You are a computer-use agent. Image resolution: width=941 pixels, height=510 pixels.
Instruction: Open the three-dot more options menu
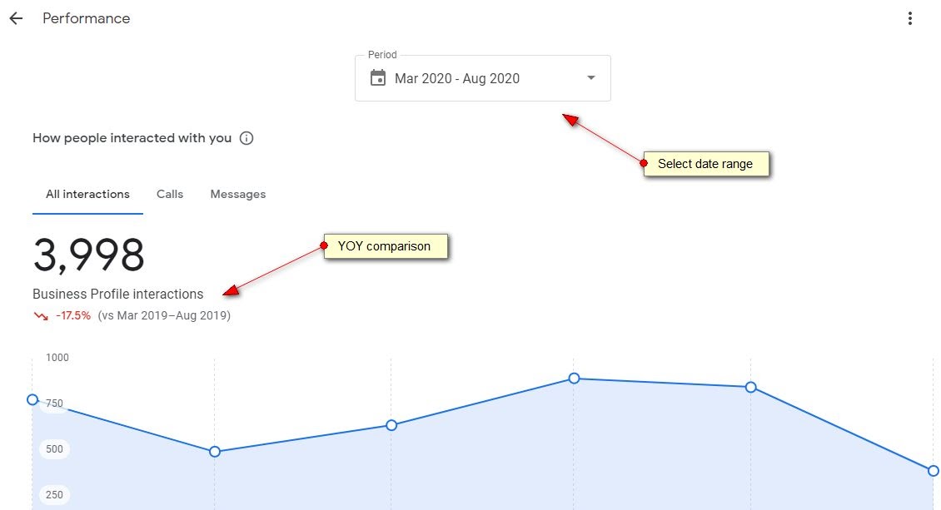pos(910,18)
